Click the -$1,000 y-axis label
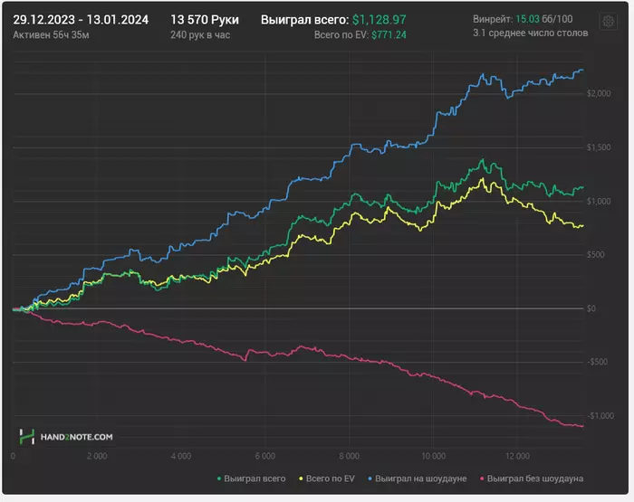Screen dimensions: 634x502 (x=600, y=415)
